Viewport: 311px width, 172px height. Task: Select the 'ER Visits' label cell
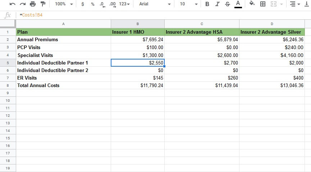tap(64, 78)
